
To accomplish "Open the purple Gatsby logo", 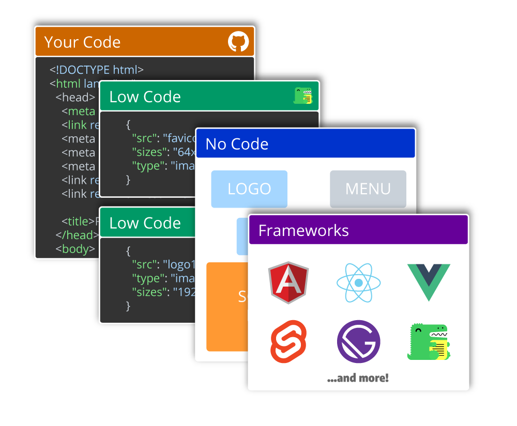I will click(x=358, y=342).
